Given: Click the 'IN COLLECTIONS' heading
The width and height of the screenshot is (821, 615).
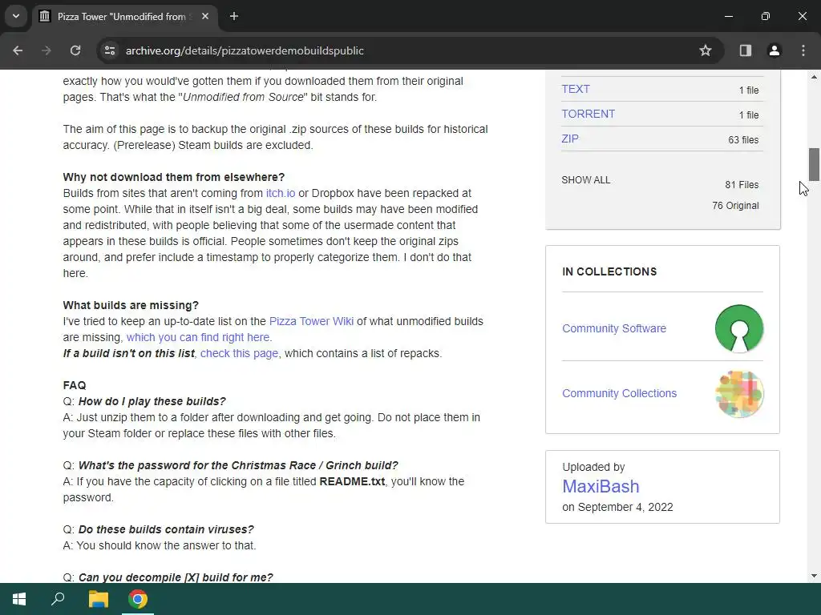Looking at the screenshot, I should [609, 271].
